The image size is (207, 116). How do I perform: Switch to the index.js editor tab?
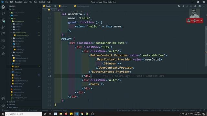(64, 6)
